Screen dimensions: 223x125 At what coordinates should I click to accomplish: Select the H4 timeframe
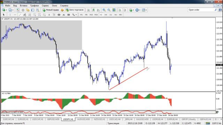pos(106,15)
